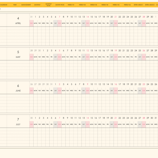
Task: Select the WEEKLY-05 tab
Action: tap(116, 5)
